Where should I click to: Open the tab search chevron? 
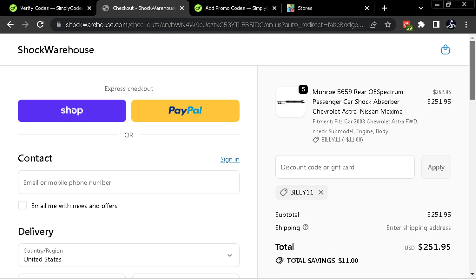point(421,8)
